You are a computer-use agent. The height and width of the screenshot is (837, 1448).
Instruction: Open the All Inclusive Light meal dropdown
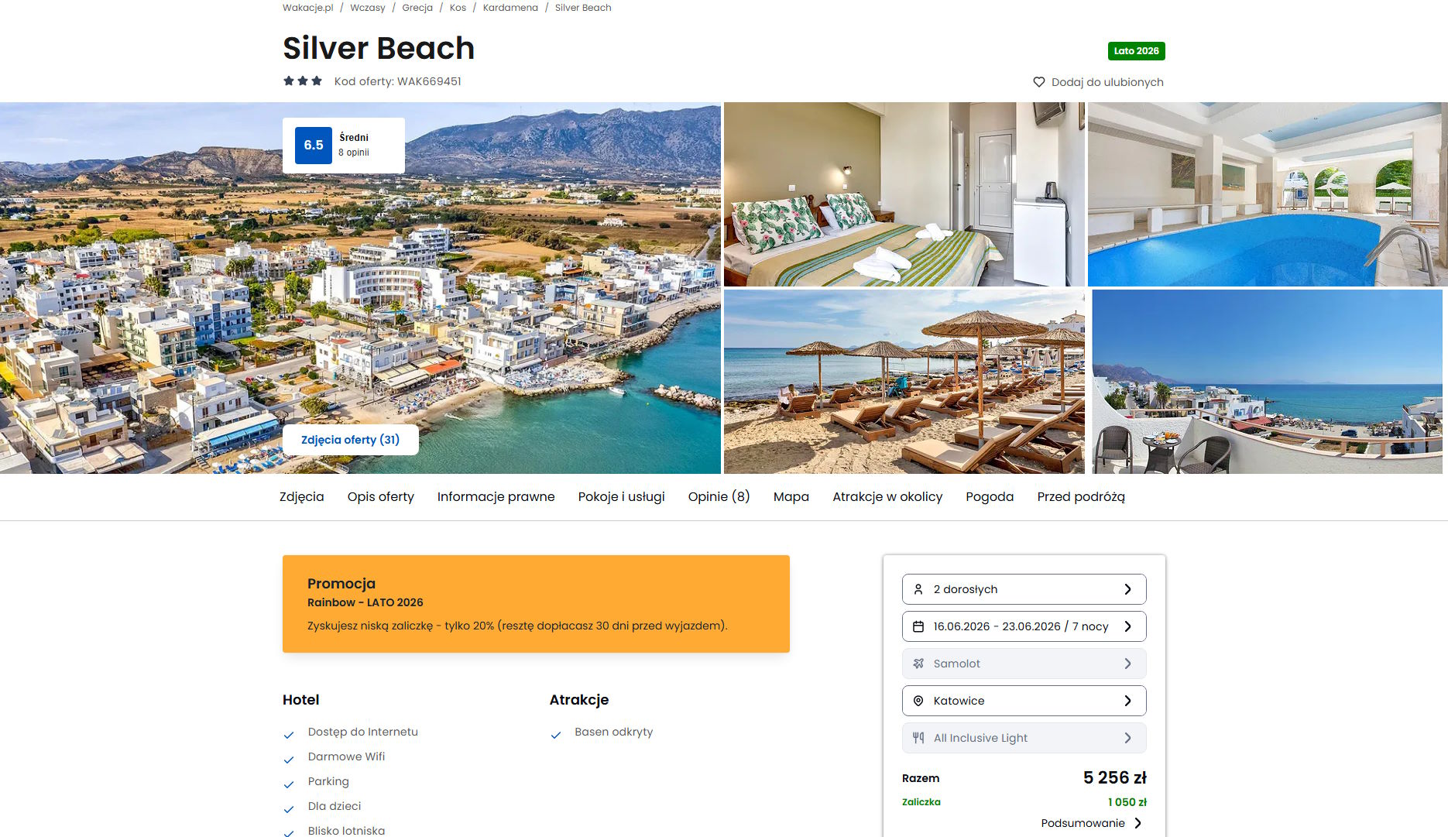coord(1024,738)
